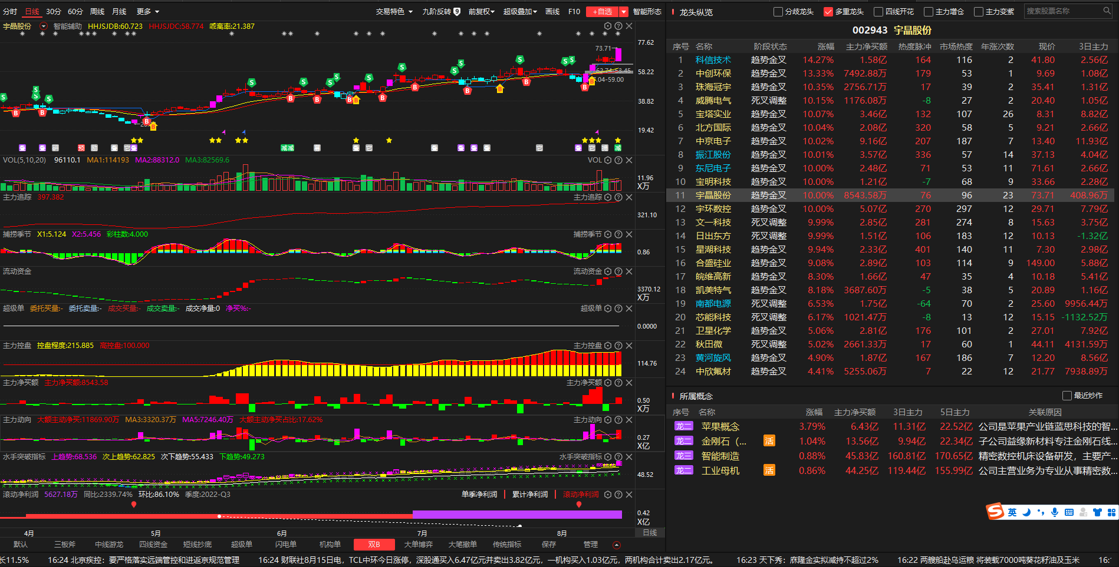The width and height of the screenshot is (1119, 567).
Task: Click stock name search input field
Action: coord(1063,11)
